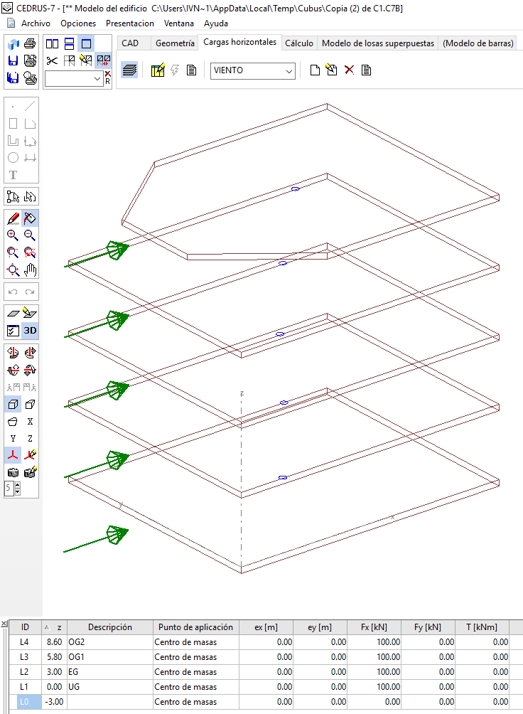Open the Presentacion menu
The image size is (523, 714).
130,23
